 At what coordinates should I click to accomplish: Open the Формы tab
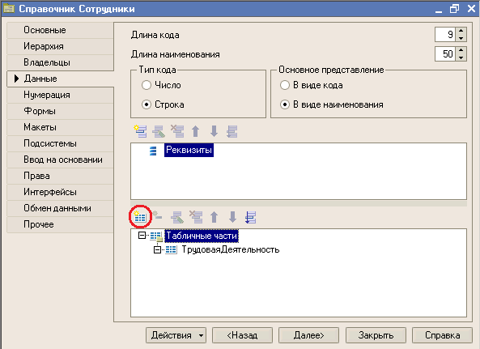point(60,111)
